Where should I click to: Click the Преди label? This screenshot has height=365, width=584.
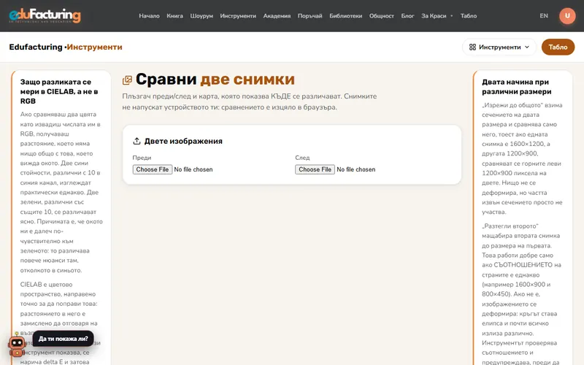[142, 158]
